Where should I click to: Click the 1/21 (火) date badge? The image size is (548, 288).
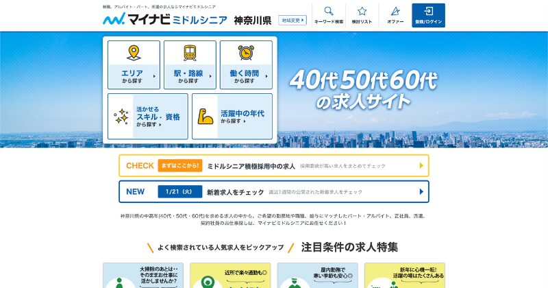click(180, 191)
